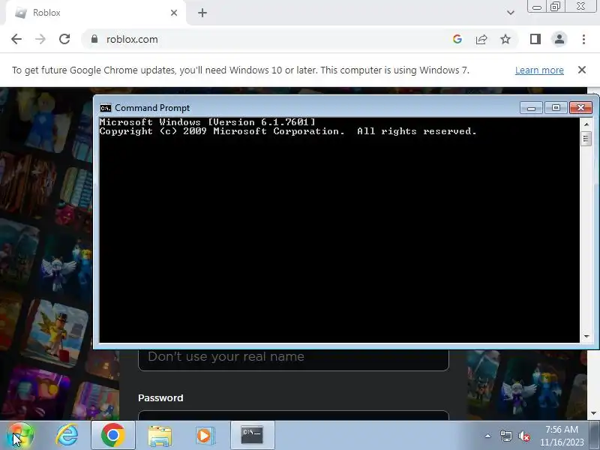This screenshot has width=600, height=450.
Task: Click the Google icon in address bar
Action: click(x=457, y=39)
